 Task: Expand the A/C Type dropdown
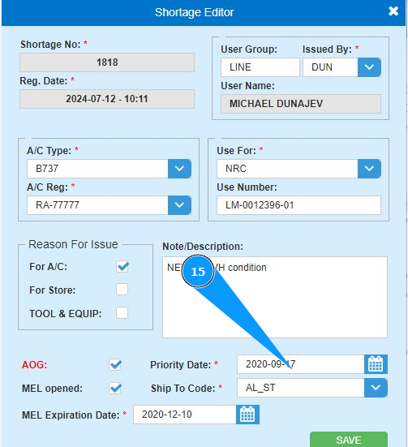179,169
